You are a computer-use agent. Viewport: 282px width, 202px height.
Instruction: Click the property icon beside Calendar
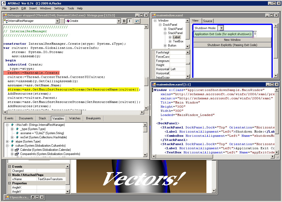(x=17, y=150)
